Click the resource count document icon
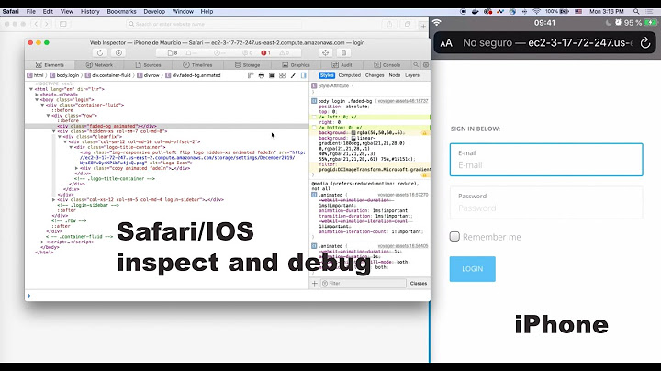 pos(173,53)
